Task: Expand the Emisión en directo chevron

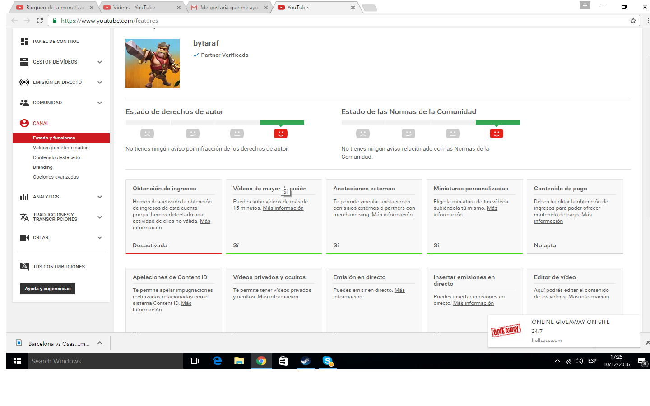Action: 100,83
